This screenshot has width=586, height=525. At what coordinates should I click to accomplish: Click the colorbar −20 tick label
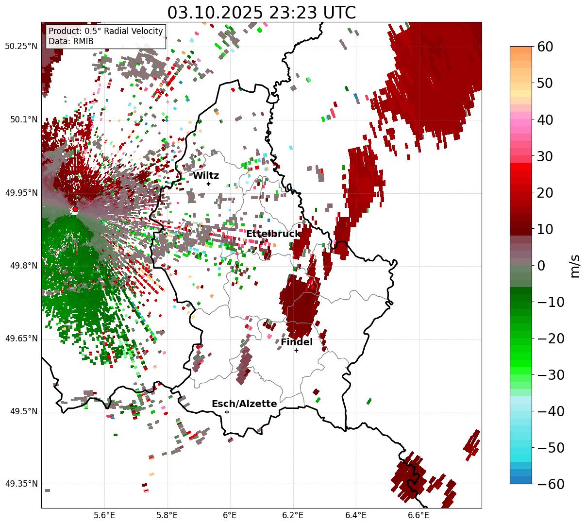tap(551, 338)
